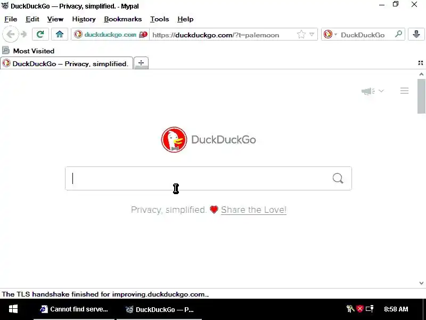This screenshot has width=426, height=320.
Task: Open the megaphone announcements dropdown on page
Action: (372, 91)
